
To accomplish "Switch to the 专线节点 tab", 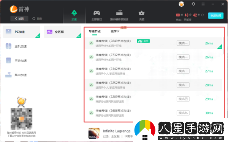I will point(95,31).
